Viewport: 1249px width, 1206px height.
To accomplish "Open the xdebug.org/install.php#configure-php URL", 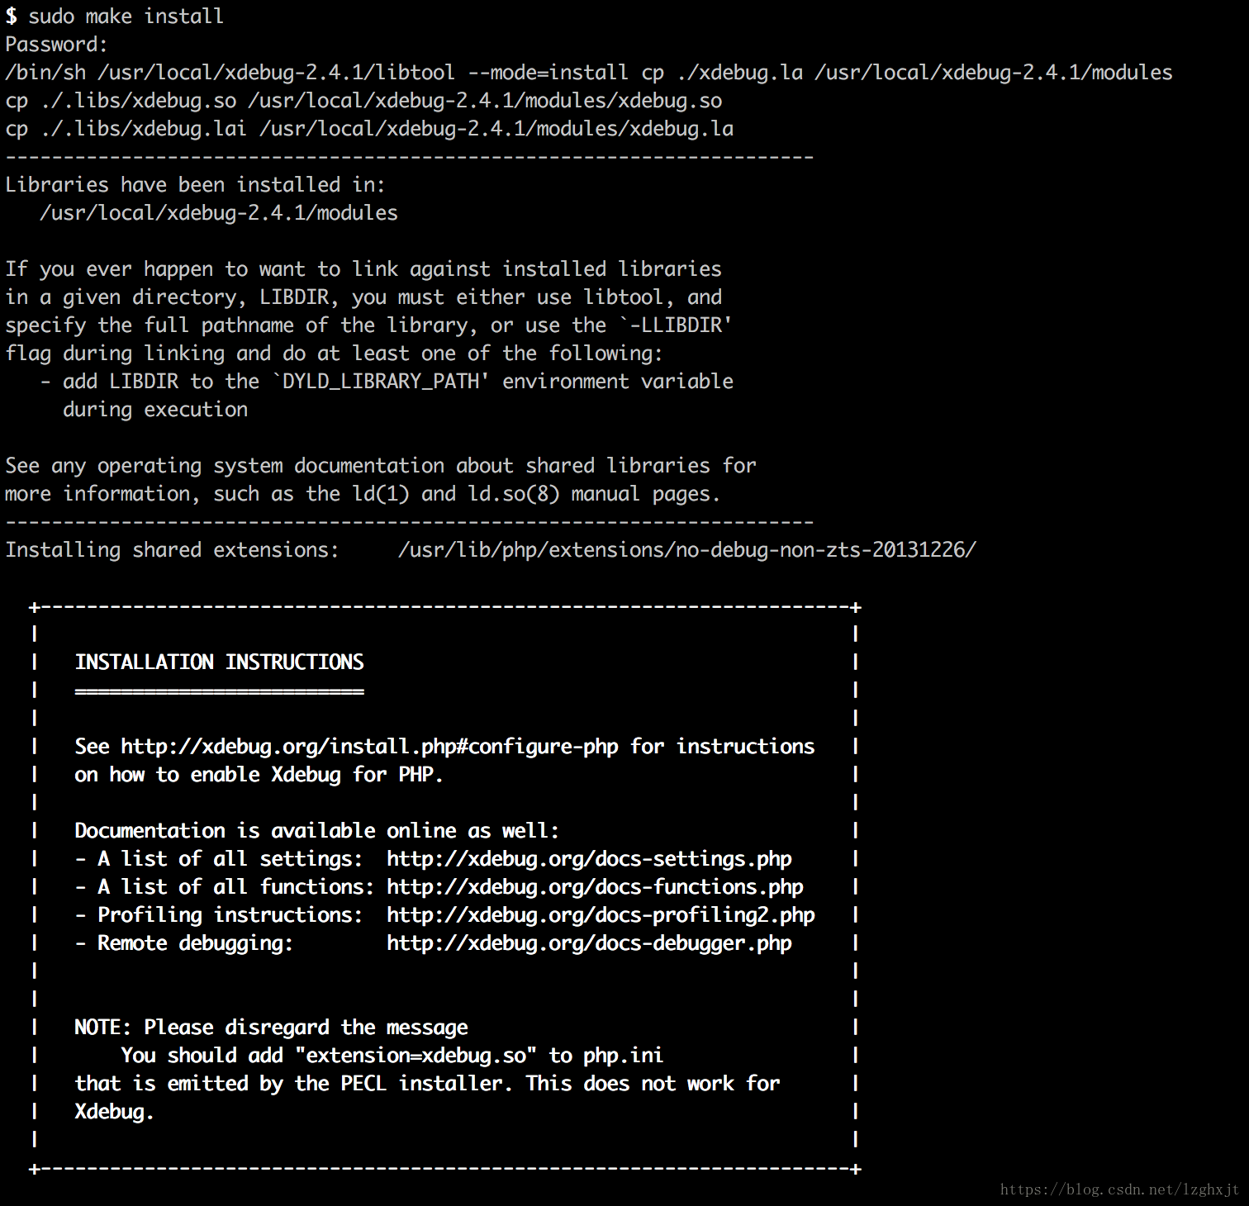I will [x=369, y=747].
